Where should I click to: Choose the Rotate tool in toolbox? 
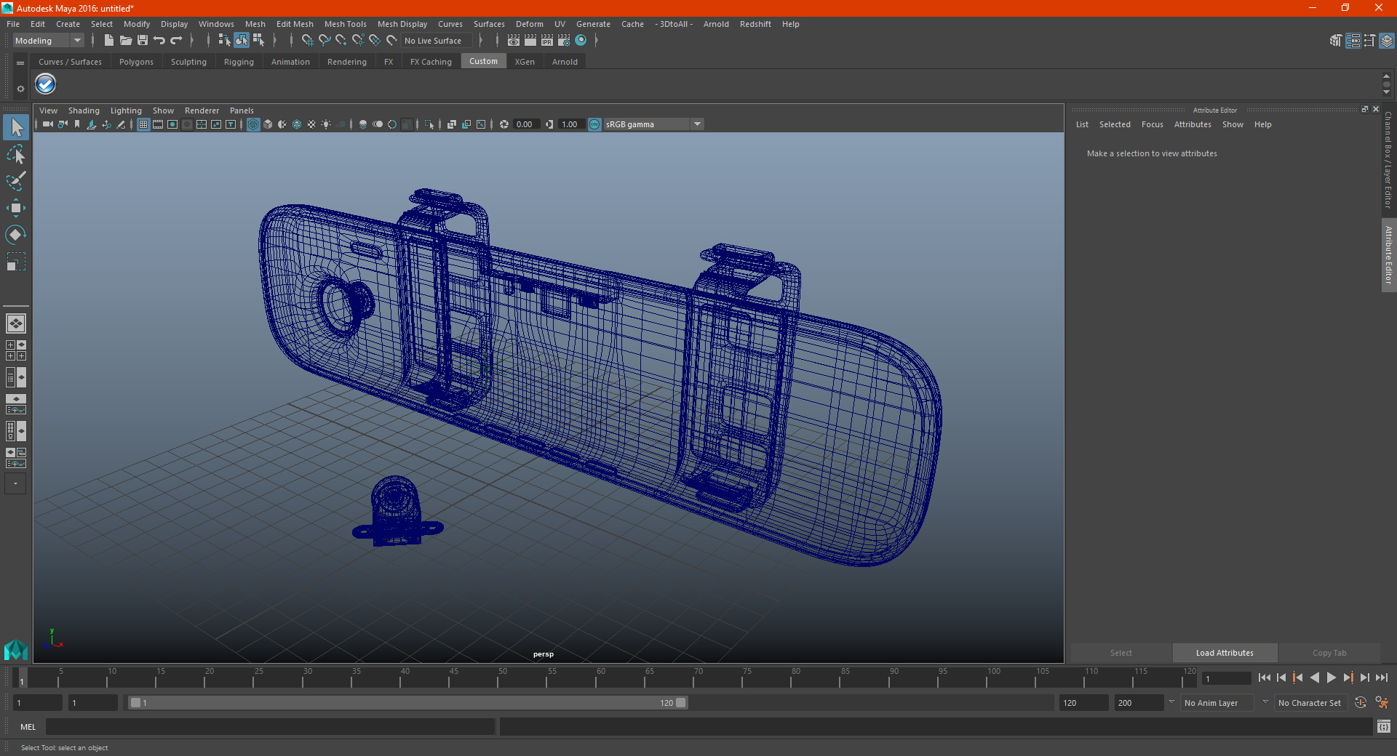[x=16, y=235]
